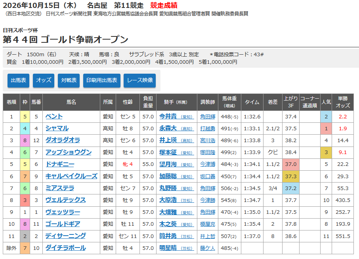This screenshot has height=259, width=359.
Task: Click the 着順 column header
Action: 11,102
